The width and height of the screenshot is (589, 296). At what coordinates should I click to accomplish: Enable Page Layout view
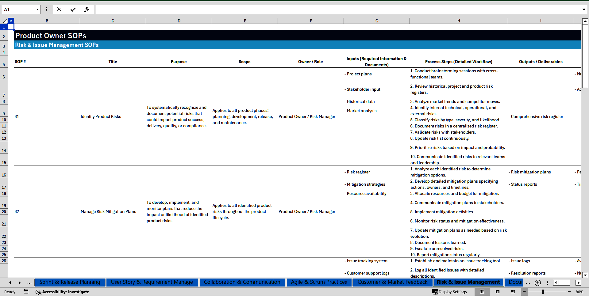(x=497, y=292)
